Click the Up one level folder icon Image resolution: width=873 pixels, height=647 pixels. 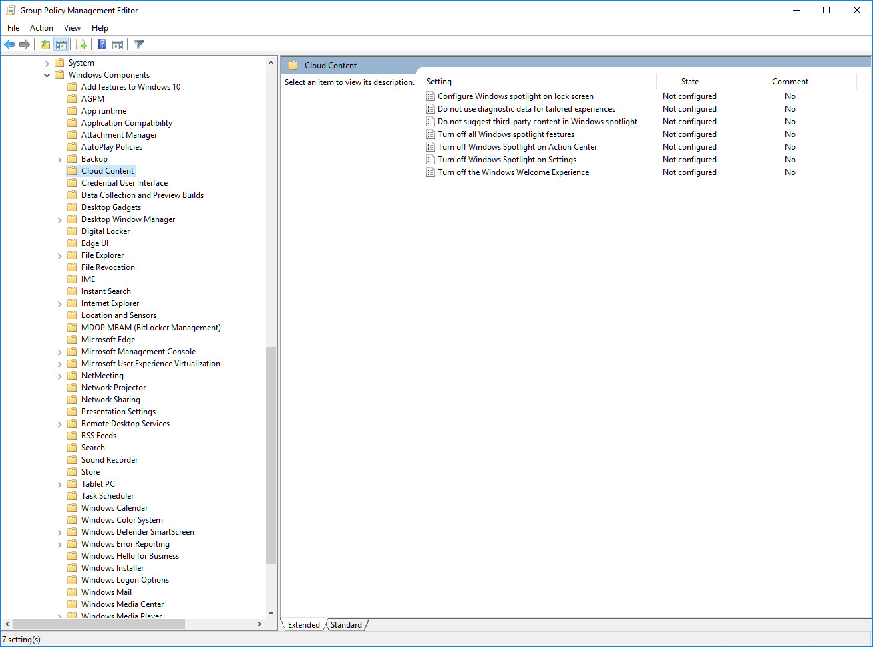tap(45, 45)
